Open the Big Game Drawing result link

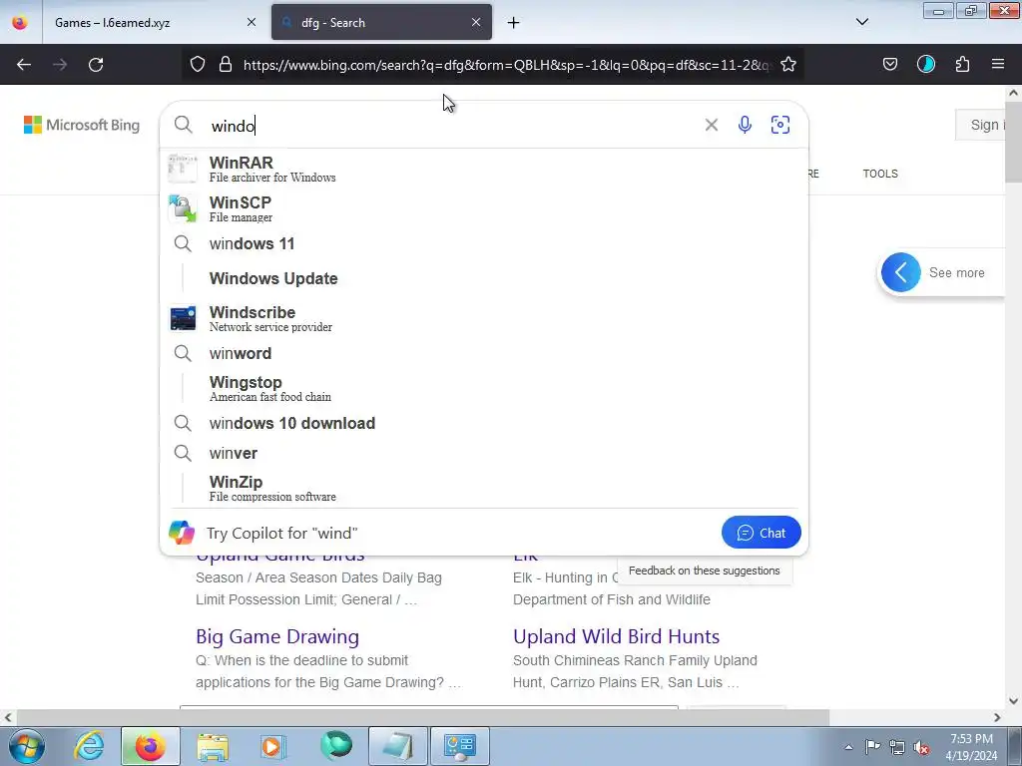pyautogui.click(x=277, y=636)
